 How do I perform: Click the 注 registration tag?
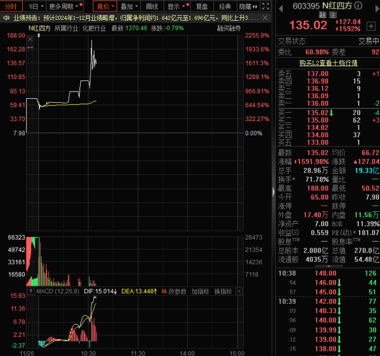point(332,15)
